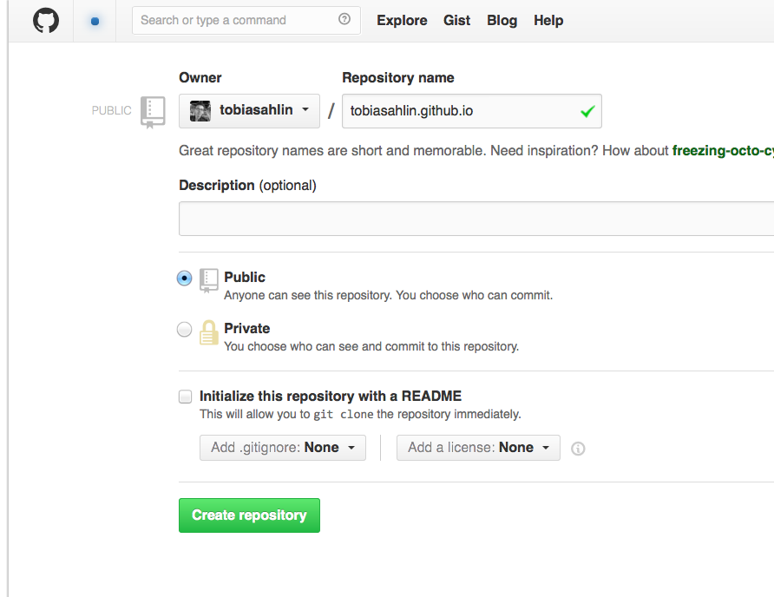The width and height of the screenshot is (774, 597).
Task: Use the freezing-octo suggested name link
Action: point(723,151)
